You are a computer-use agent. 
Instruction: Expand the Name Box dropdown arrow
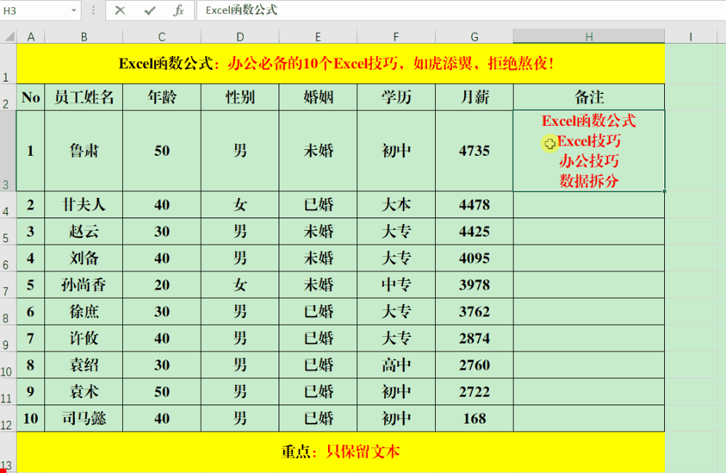tap(74, 11)
